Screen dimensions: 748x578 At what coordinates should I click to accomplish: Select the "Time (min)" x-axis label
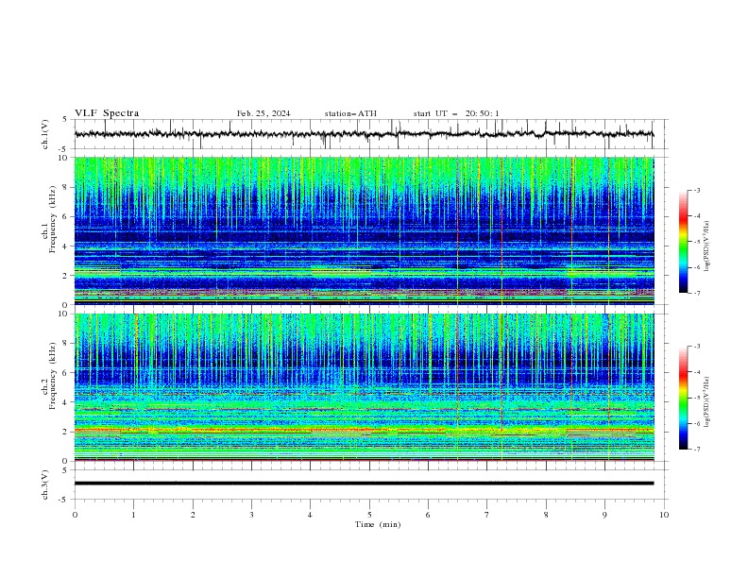[378, 524]
